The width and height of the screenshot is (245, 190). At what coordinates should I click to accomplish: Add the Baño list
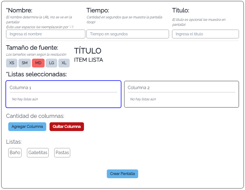pyautogui.click(x=15, y=153)
